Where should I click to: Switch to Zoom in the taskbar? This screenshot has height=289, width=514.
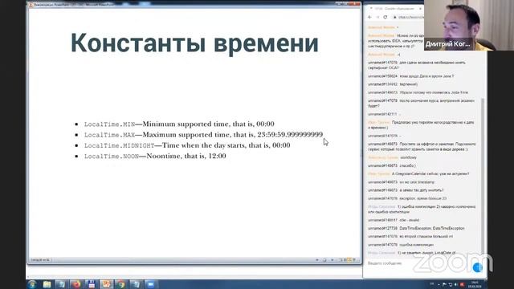point(150,284)
